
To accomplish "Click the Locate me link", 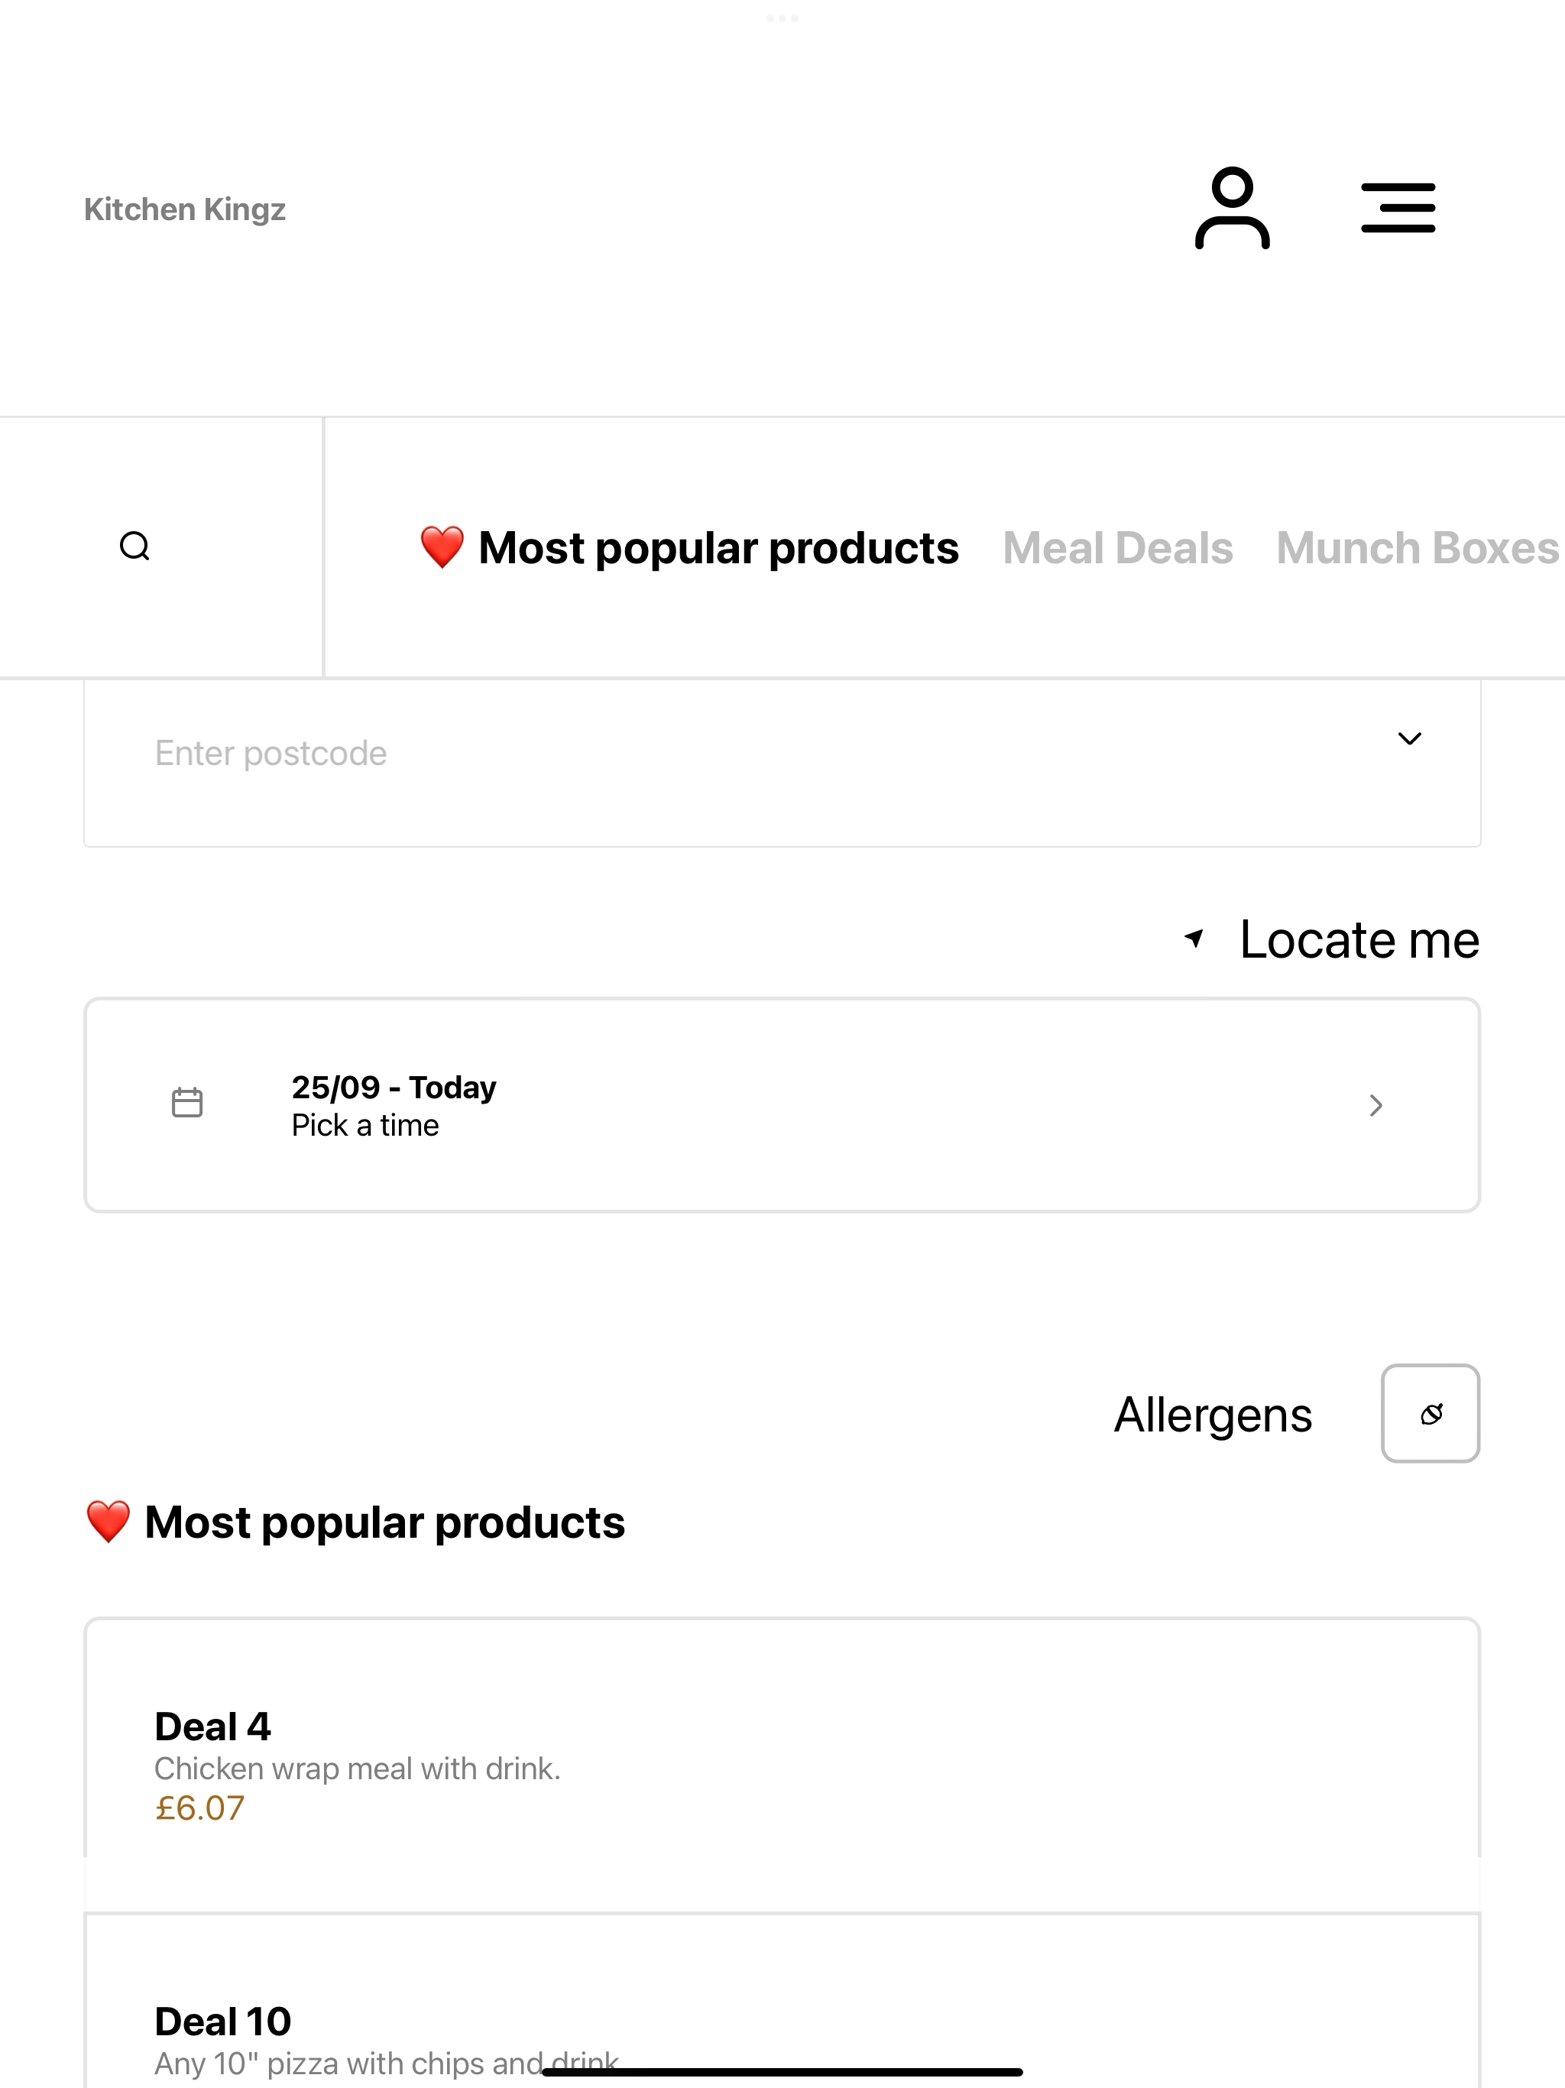I will coord(1359,939).
